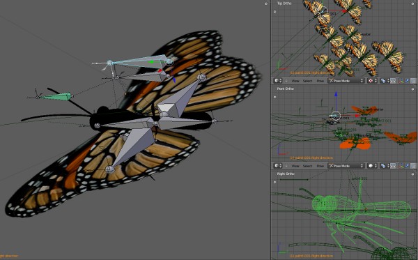Open Pose menu under Top Ortho view
Image resolution: width=418 pixels, height=260 pixels.
click(320, 81)
